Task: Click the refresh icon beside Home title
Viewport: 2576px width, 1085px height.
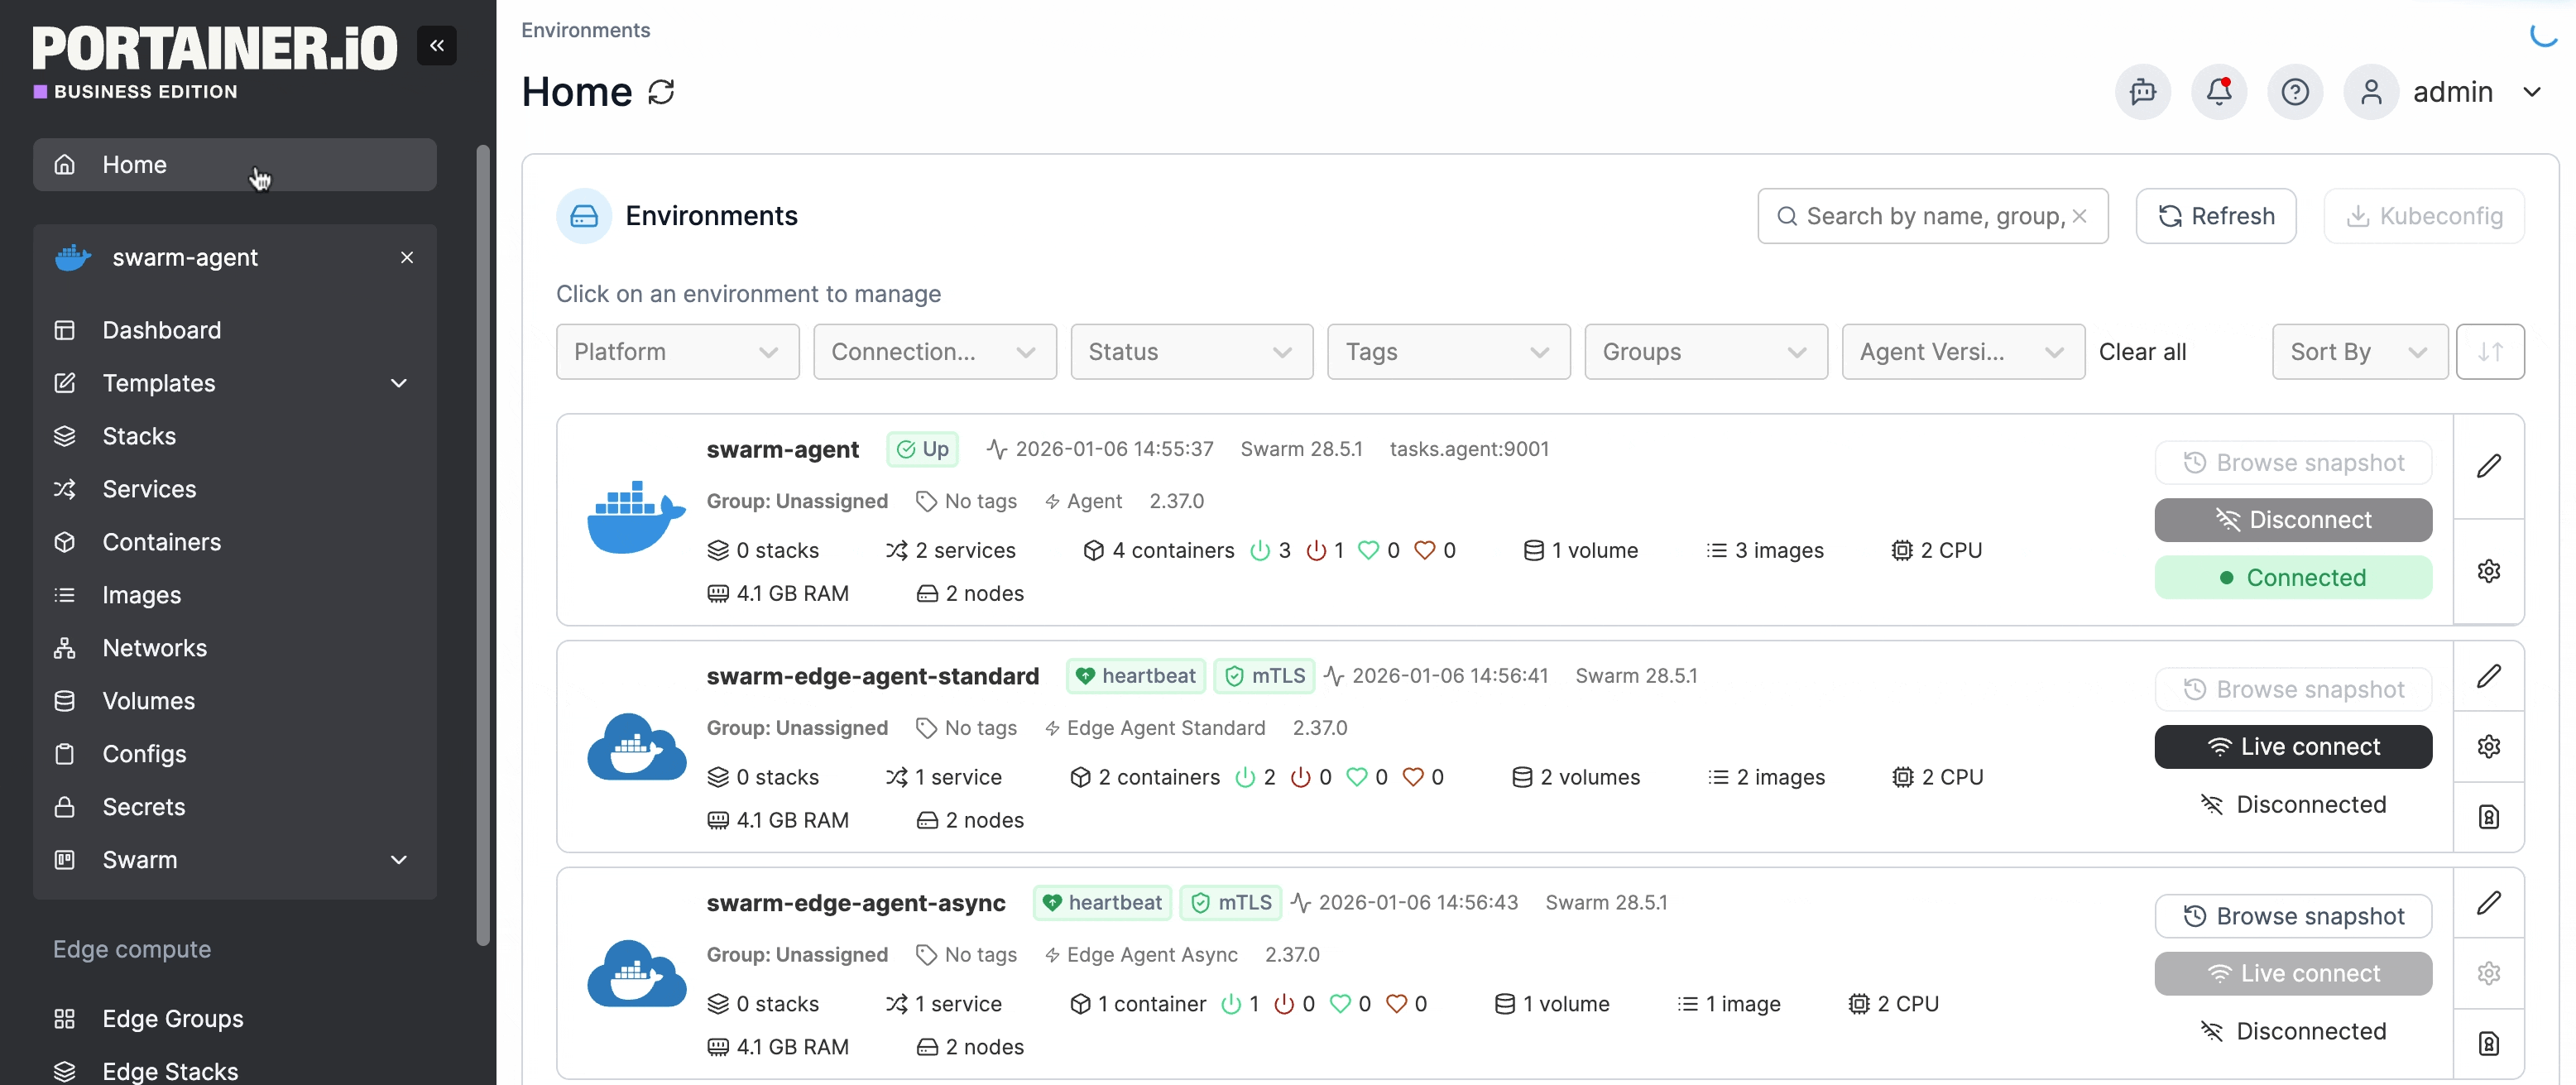Action: 661,92
